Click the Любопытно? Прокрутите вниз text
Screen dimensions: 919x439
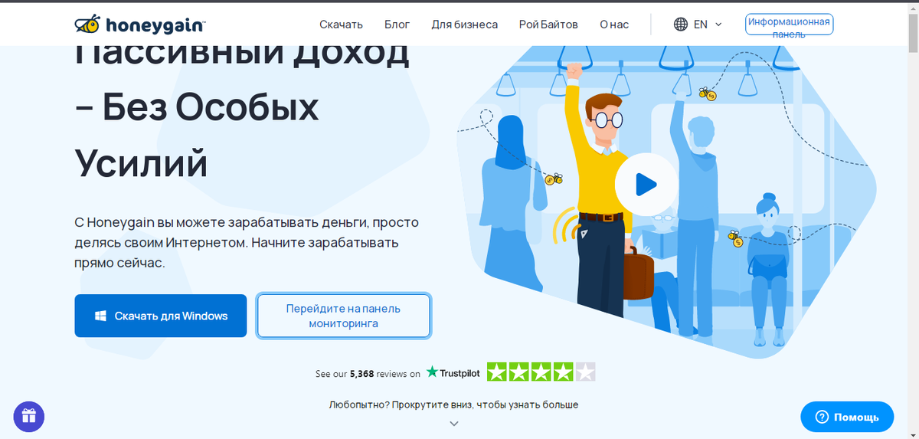(x=453, y=405)
